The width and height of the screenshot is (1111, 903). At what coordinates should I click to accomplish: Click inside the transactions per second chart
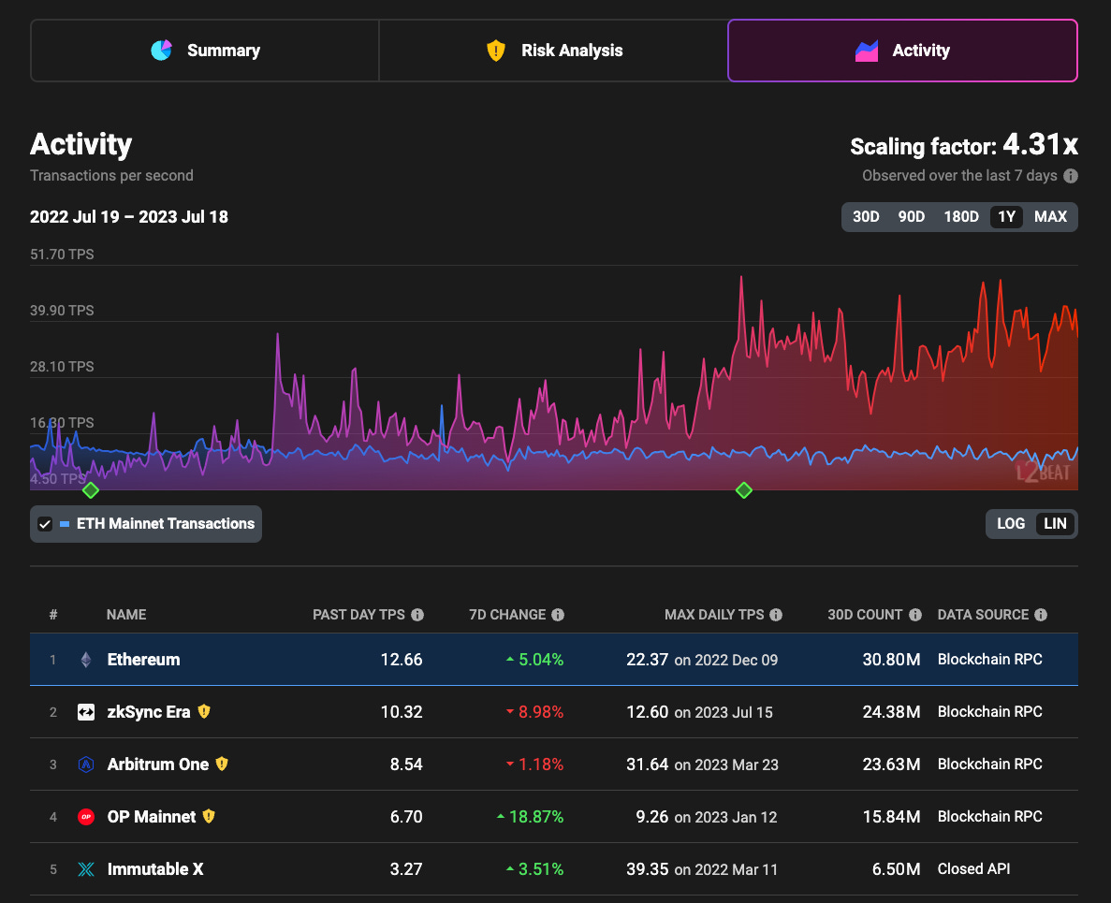click(554, 377)
